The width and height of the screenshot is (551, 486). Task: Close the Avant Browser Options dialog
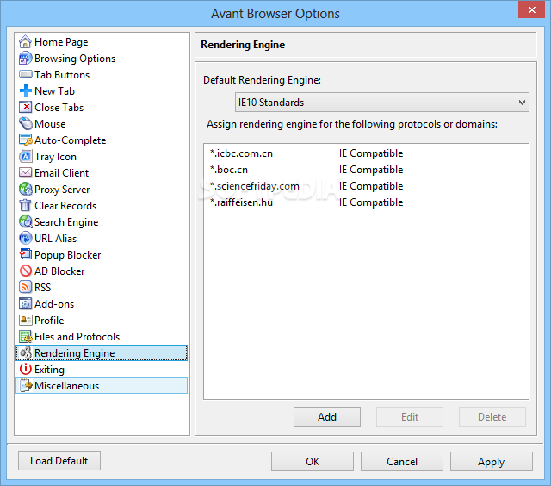click(x=531, y=9)
